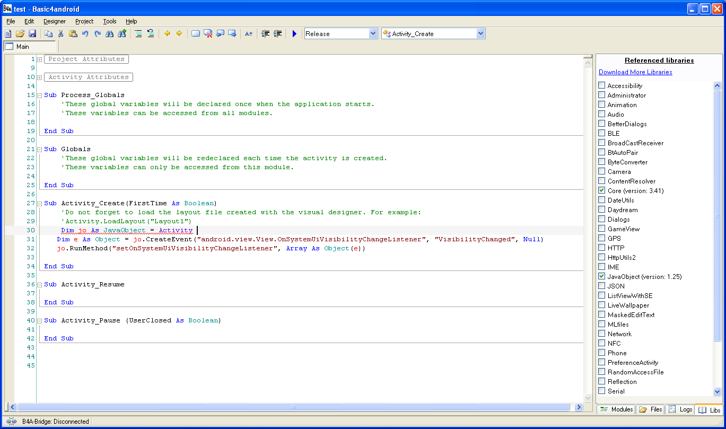Click the Block Comment toolbar icon
The image size is (726, 429).
pyautogui.click(x=138, y=33)
